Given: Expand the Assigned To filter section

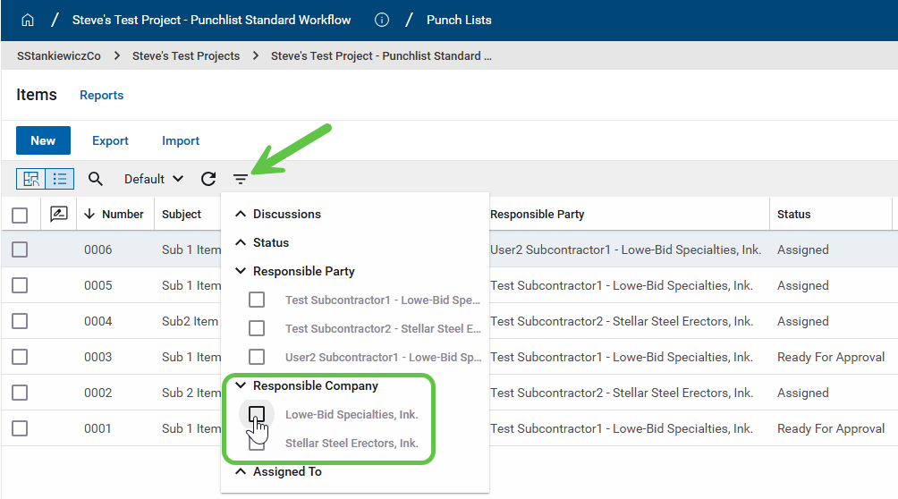Looking at the screenshot, I should coord(240,471).
